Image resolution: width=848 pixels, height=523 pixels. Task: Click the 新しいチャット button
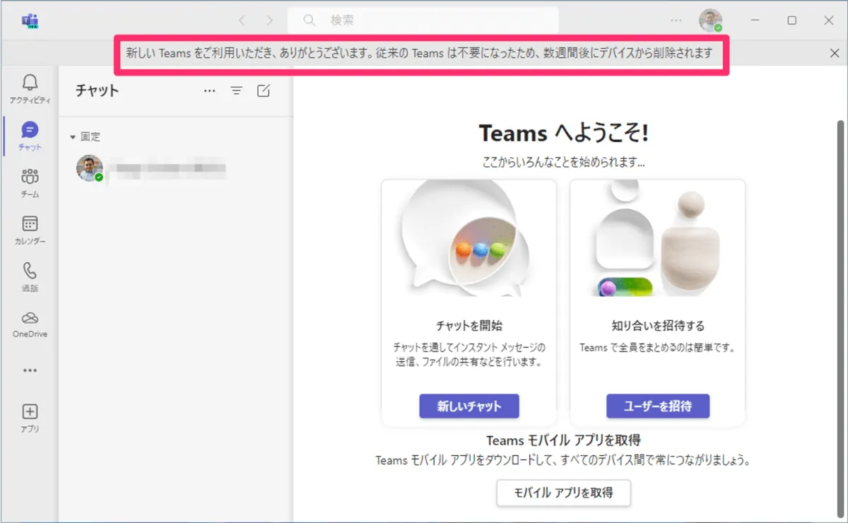coord(469,406)
